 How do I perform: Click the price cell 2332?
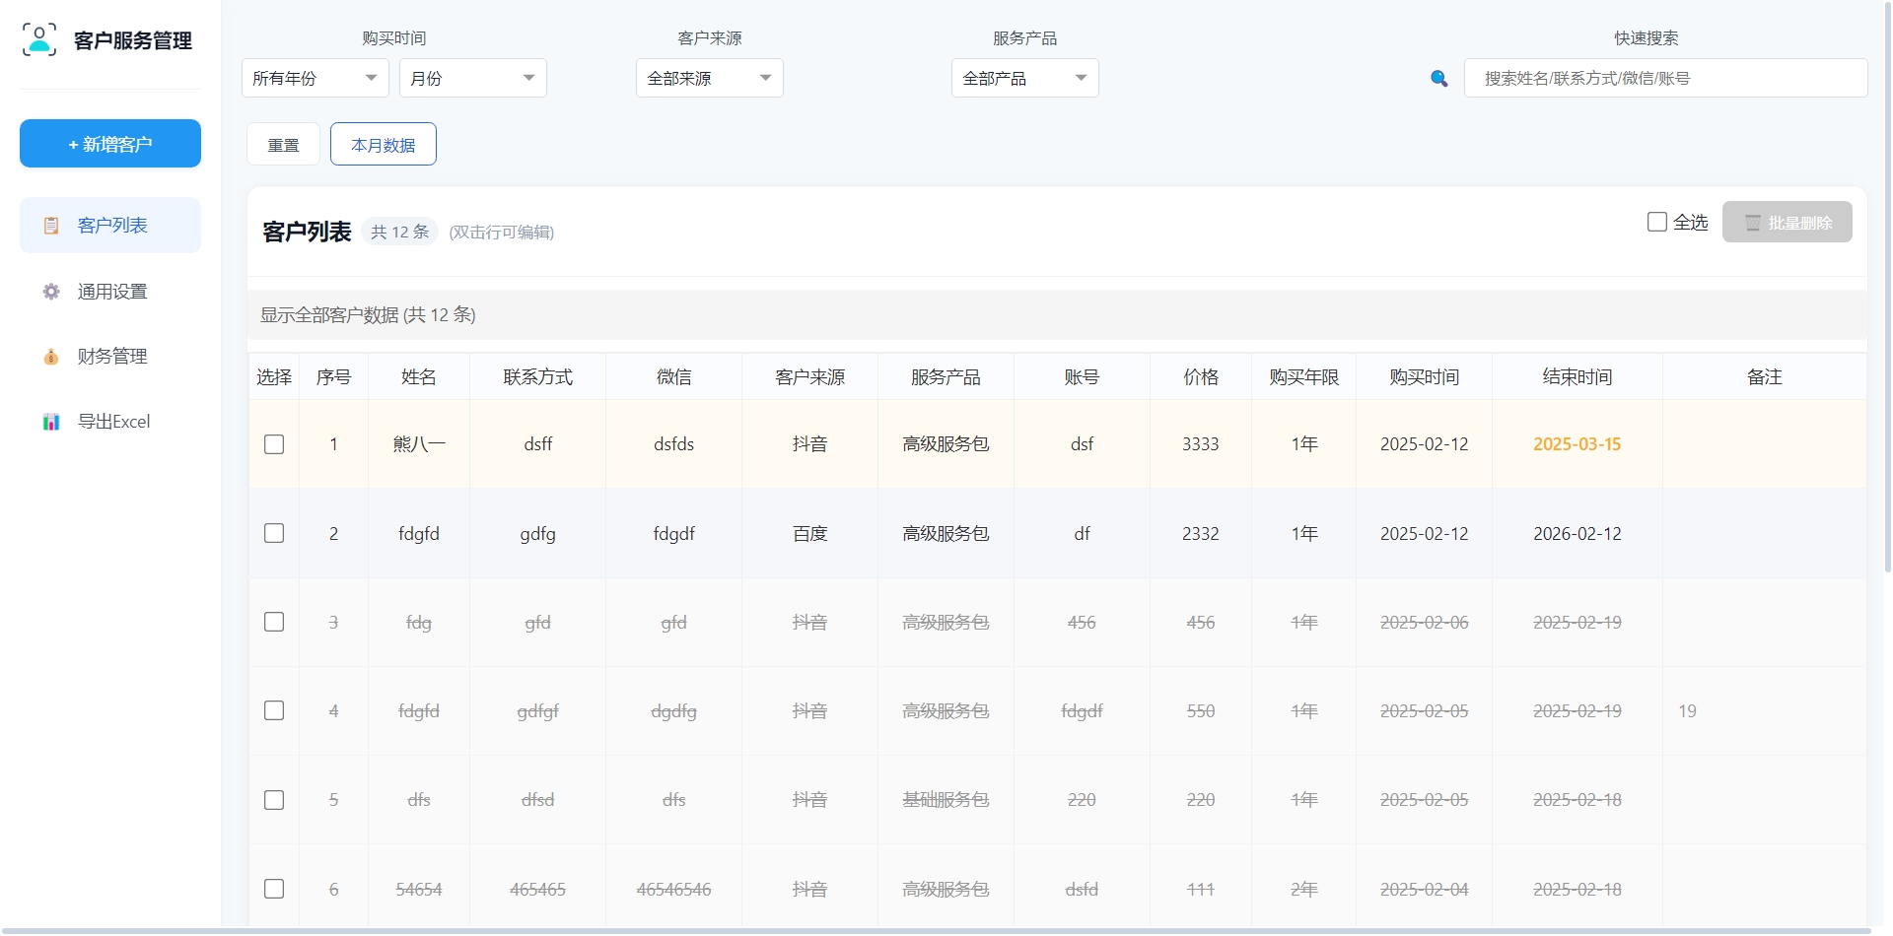pyautogui.click(x=1201, y=533)
